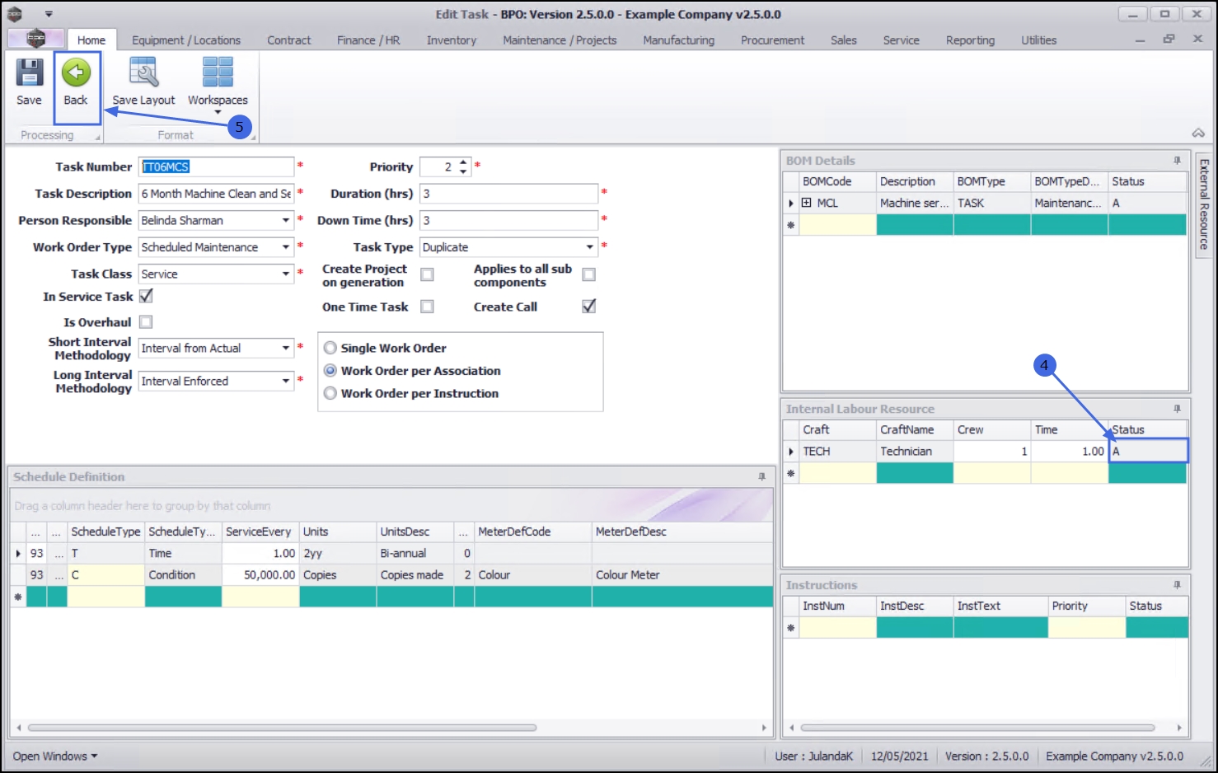Image resolution: width=1218 pixels, height=773 pixels.
Task: Toggle the In Service Task checkbox
Action: coord(146,296)
